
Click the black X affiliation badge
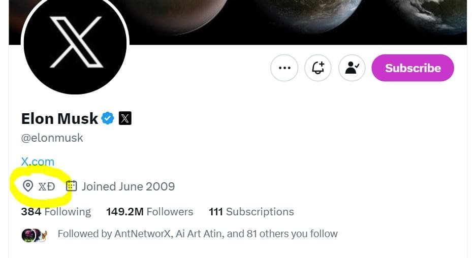coord(125,118)
